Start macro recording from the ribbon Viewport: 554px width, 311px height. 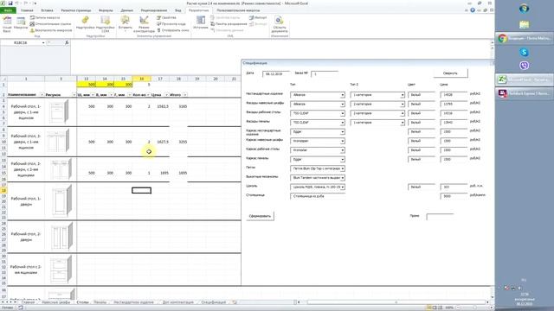(45, 17)
